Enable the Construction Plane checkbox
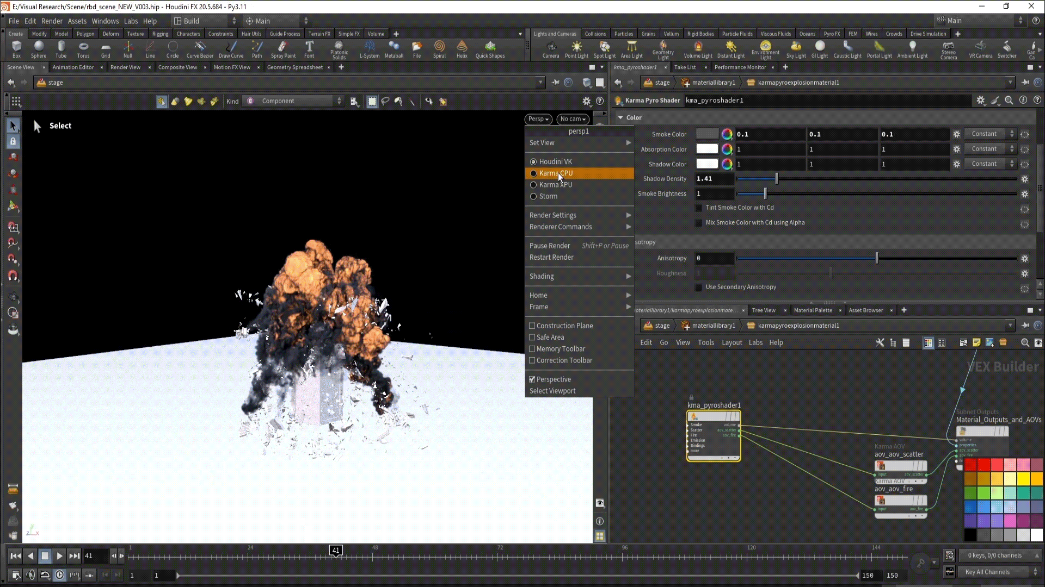This screenshot has height=587, width=1045. tap(532, 326)
